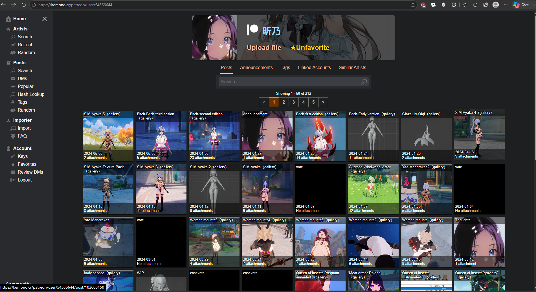
Task: Open the WIP post thumbnail
Action: 161,280
